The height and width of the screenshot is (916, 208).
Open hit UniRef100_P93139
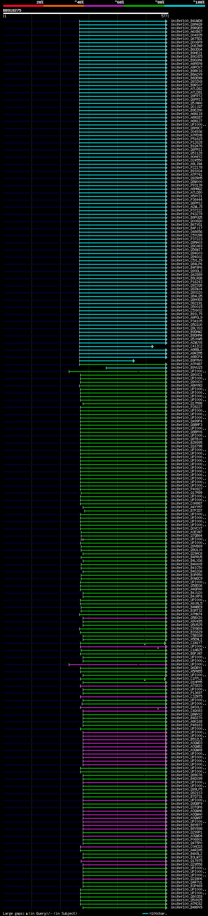[x=186, y=185]
